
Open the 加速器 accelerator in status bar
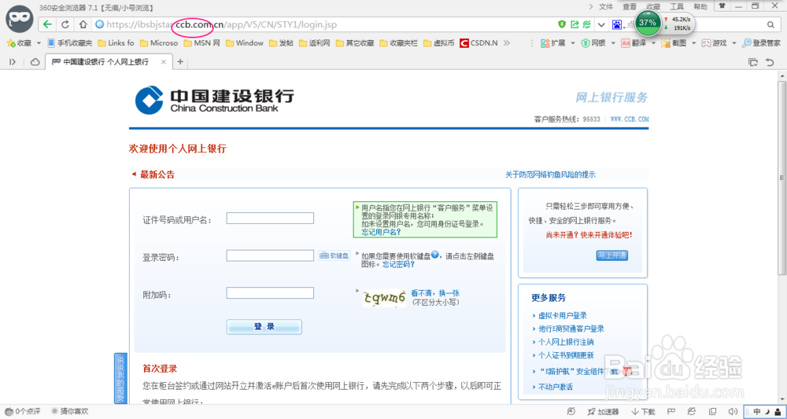click(x=604, y=411)
